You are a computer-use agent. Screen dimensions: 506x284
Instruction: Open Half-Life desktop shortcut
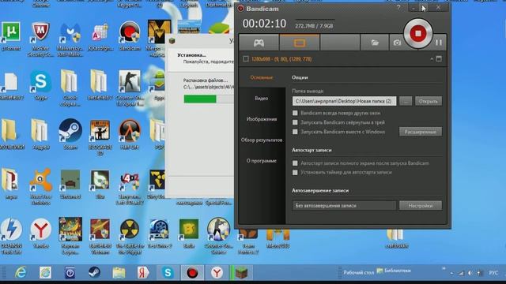pos(130,133)
